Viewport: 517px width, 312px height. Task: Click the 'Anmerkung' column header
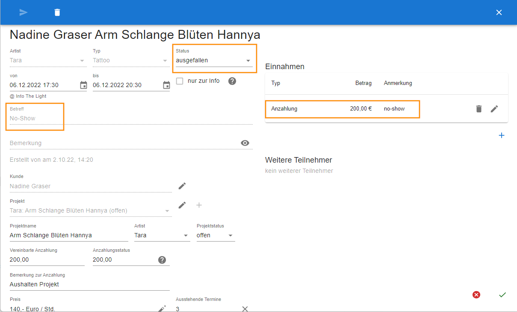pos(398,83)
